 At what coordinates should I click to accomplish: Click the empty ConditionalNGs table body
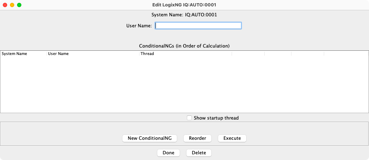click(184, 84)
